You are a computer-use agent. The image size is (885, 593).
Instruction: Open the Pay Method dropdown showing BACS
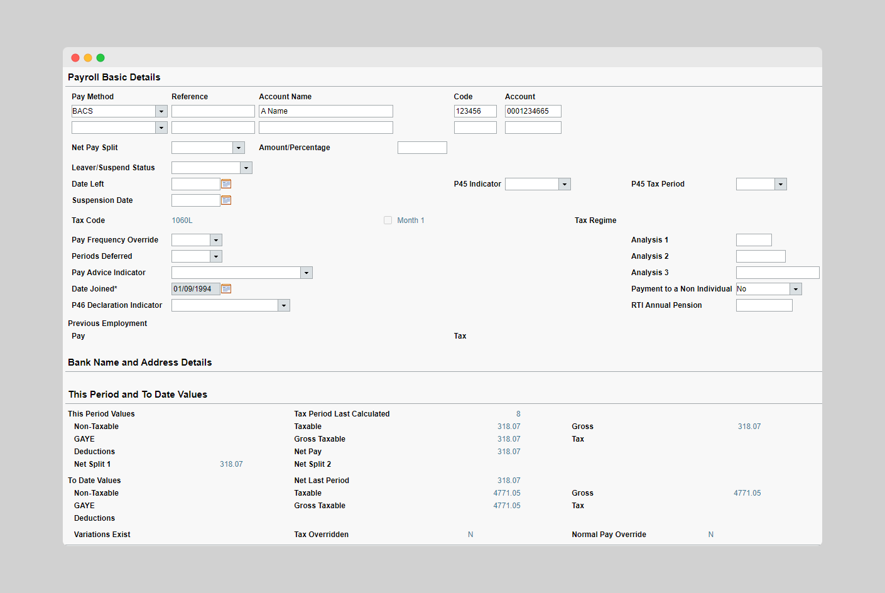[x=161, y=111]
